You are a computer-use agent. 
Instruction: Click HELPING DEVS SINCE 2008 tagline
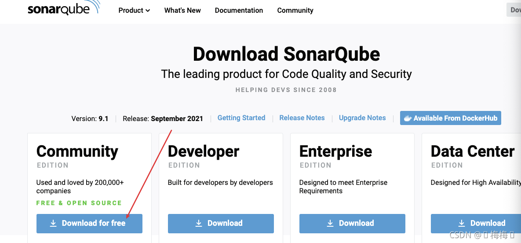[286, 90]
